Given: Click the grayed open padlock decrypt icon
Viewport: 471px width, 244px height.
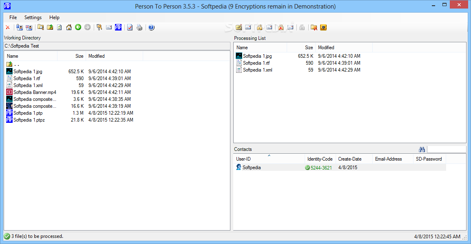Looking at the screenshot, I should click(x=302, y=28).
